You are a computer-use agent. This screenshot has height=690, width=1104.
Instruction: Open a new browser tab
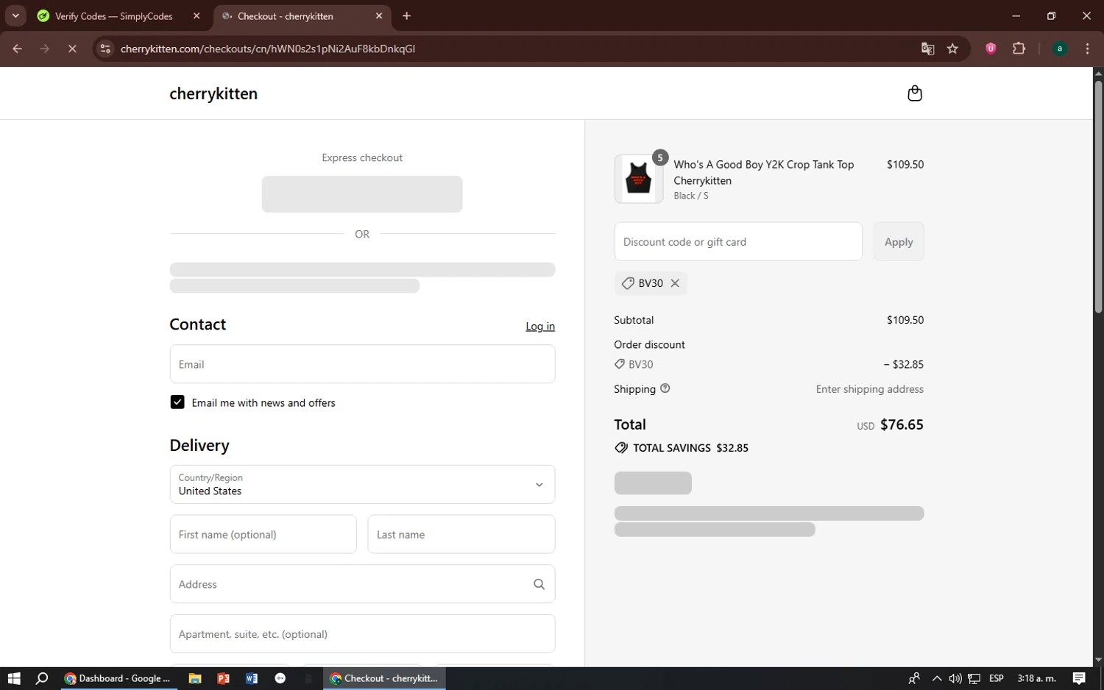coord(406,15)
